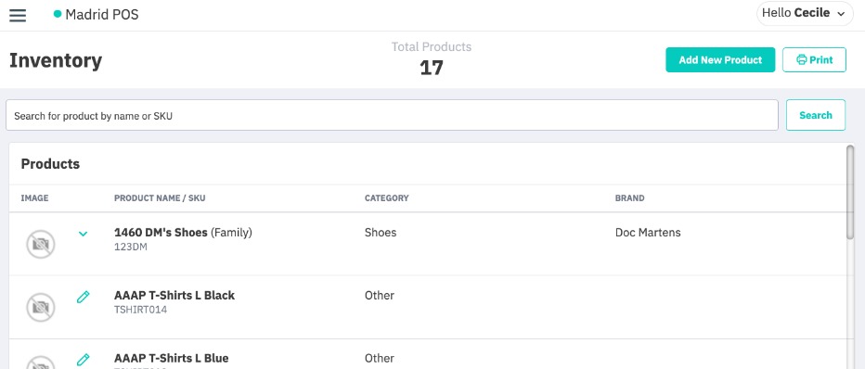
Task: Click the Category column header
Action: tap(387, 198)
